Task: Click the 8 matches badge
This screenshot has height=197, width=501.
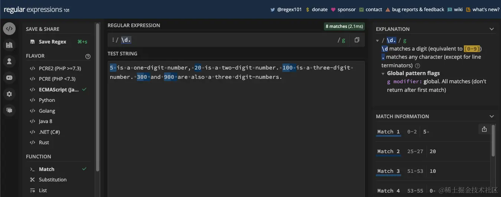Action: click(344, 26)
